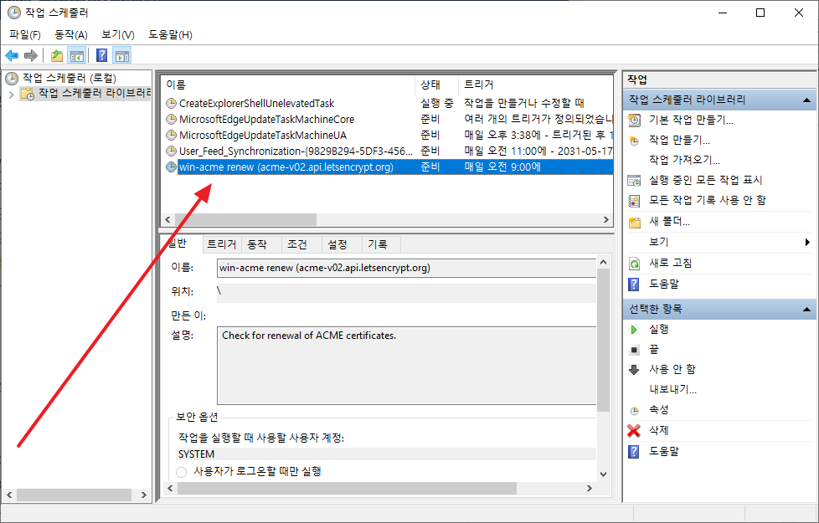Click the 실행 중인 모든 작업 표시 icon
Image resolution: width=819 pixels, height=523 pixels.
pos(634,181)
